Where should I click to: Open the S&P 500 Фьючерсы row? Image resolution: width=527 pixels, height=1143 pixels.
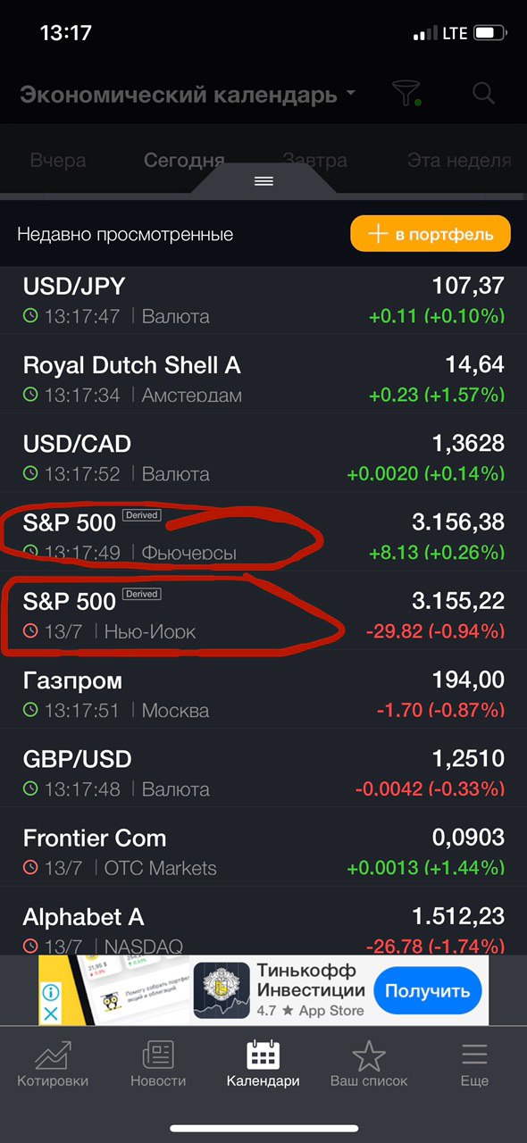point(263,536)
